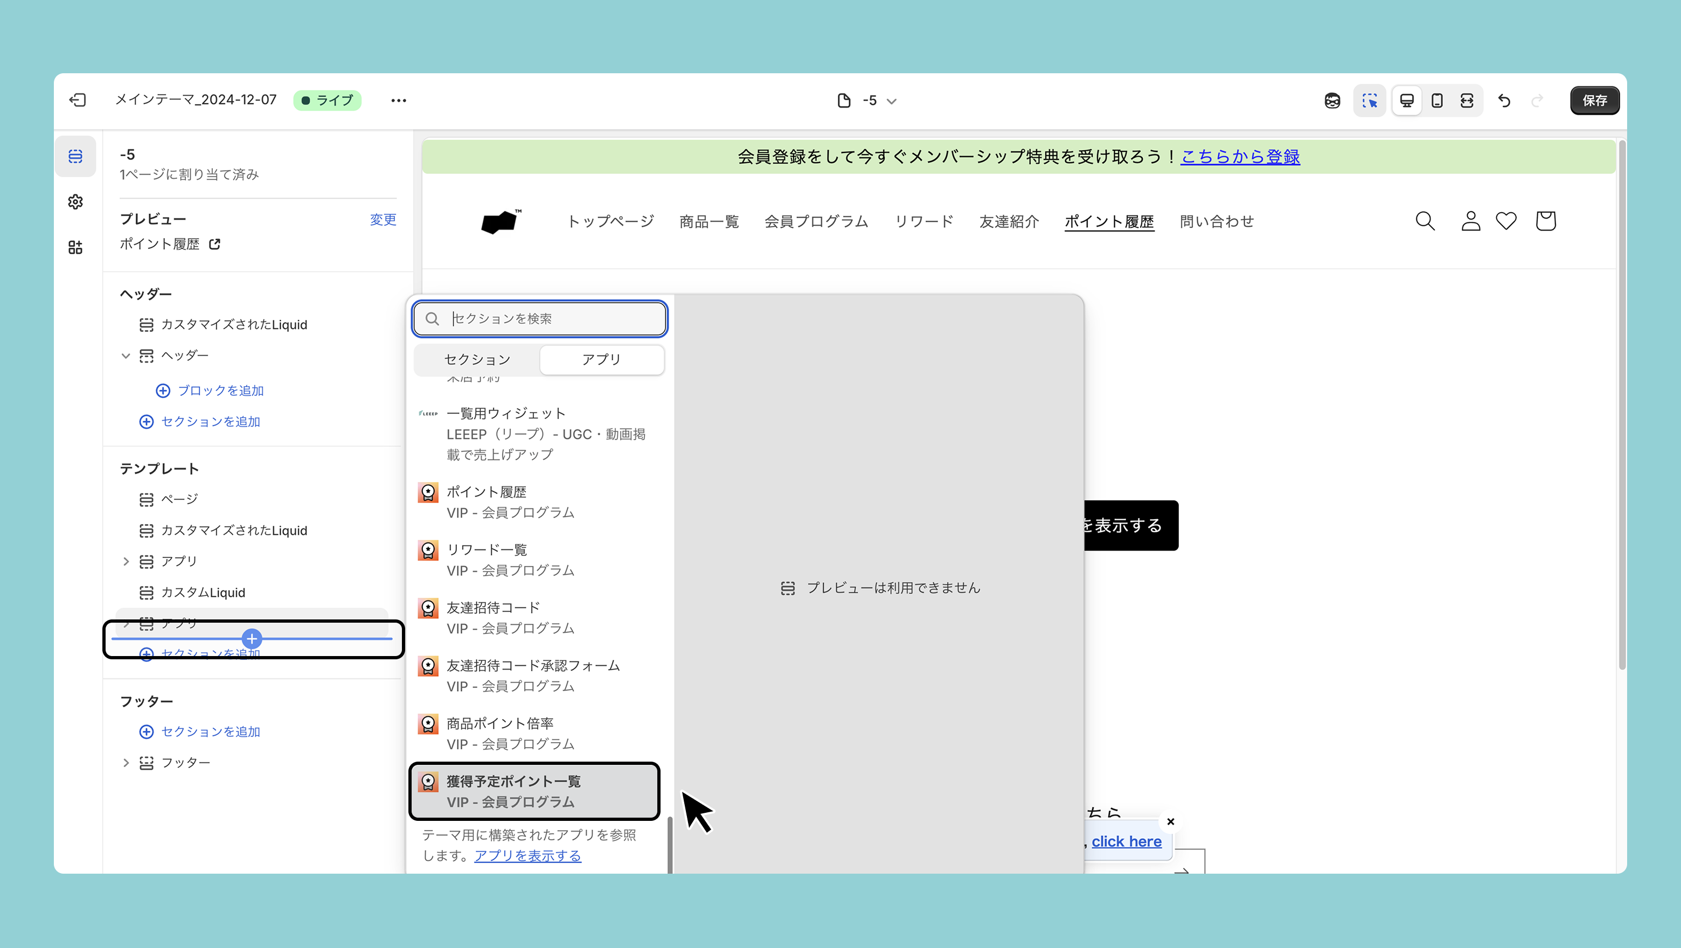1681x948 pixels.
Task: Open the app embeds sidebar icon
Action: tap(75, 247)
